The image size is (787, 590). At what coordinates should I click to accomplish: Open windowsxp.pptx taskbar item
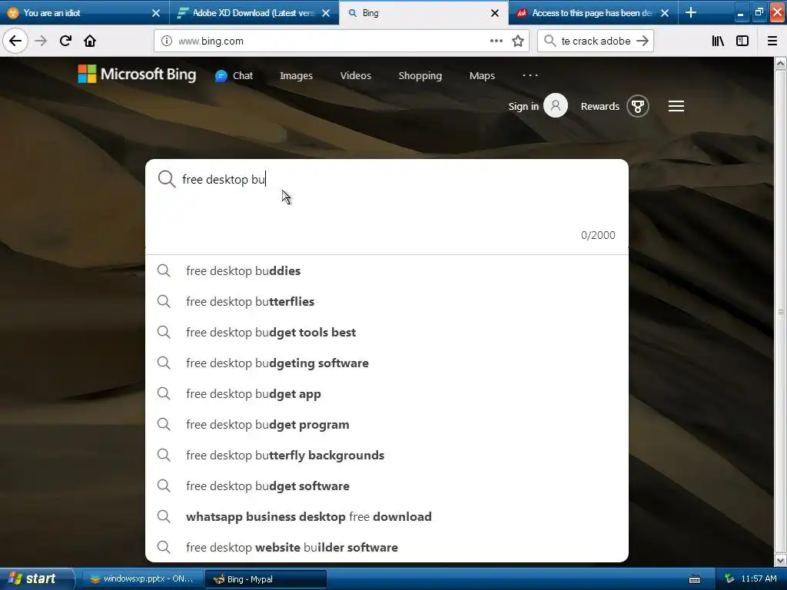pos(141,579)
